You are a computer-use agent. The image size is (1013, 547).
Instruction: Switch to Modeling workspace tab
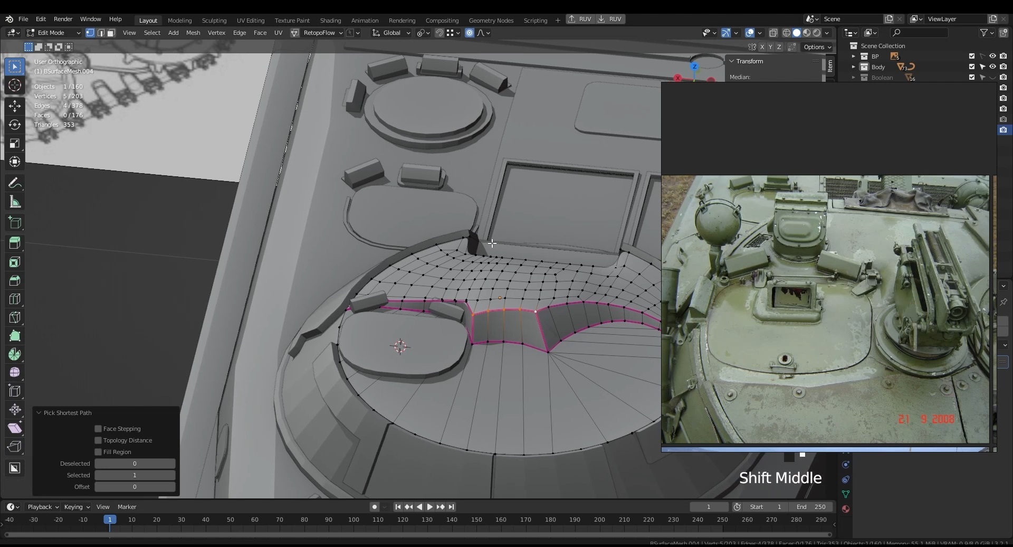tap(179, 20)
